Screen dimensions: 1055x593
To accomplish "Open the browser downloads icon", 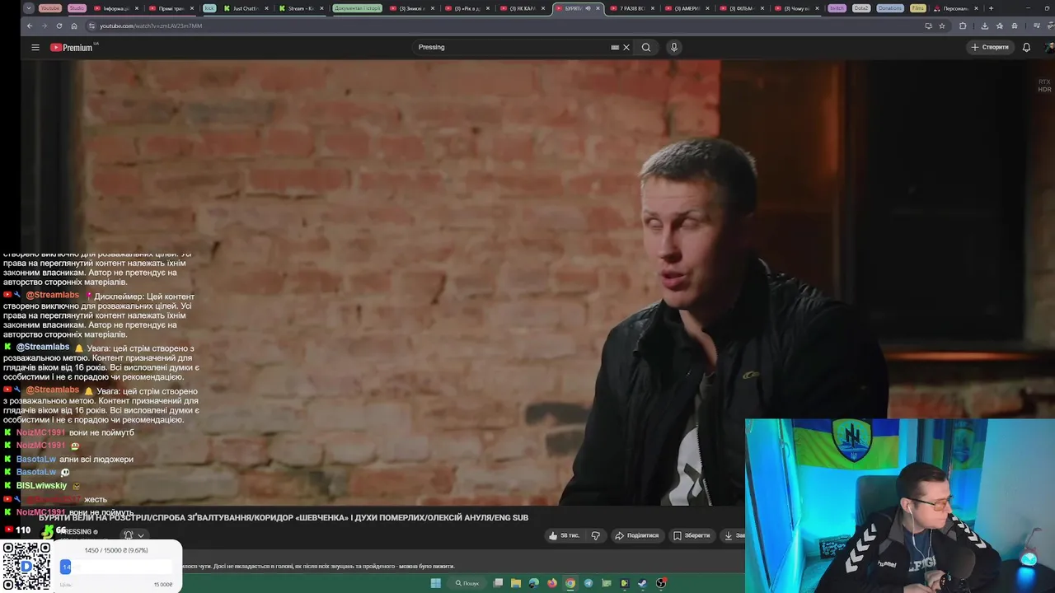I will (x=984, y=26).
